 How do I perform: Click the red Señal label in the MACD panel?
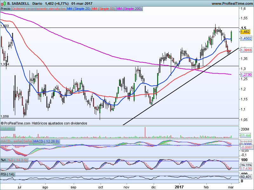pos(28,141)
